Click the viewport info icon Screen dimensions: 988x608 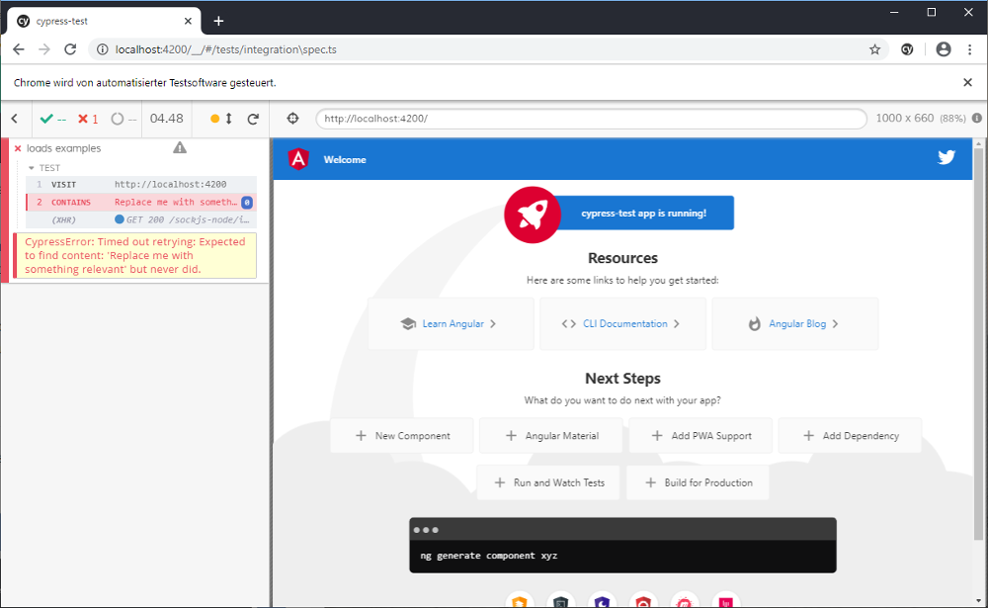977,118
